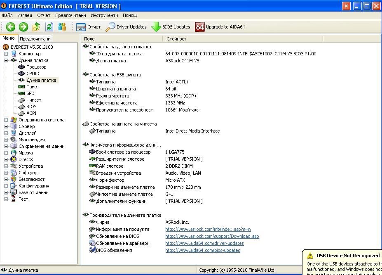Open the Изглед menu

pyautogui.click(x=25, y=15)
